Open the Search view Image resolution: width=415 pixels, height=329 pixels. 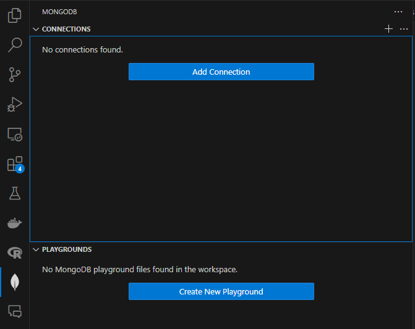coord(15,45)
